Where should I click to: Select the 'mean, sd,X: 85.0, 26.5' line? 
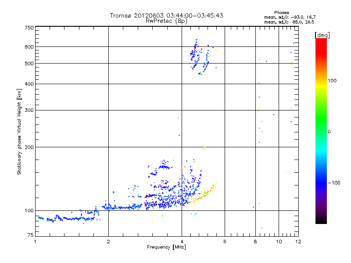click(x=289, y=22)
